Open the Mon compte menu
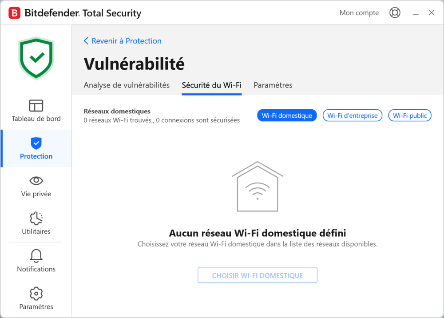This screenshot has height=318, width=444. [359, 13]
